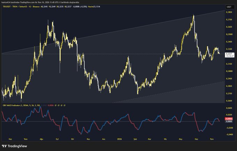Click the 0,0200 indicator axis label
Screen dimensions: 237x151
(x=229, y=115)
